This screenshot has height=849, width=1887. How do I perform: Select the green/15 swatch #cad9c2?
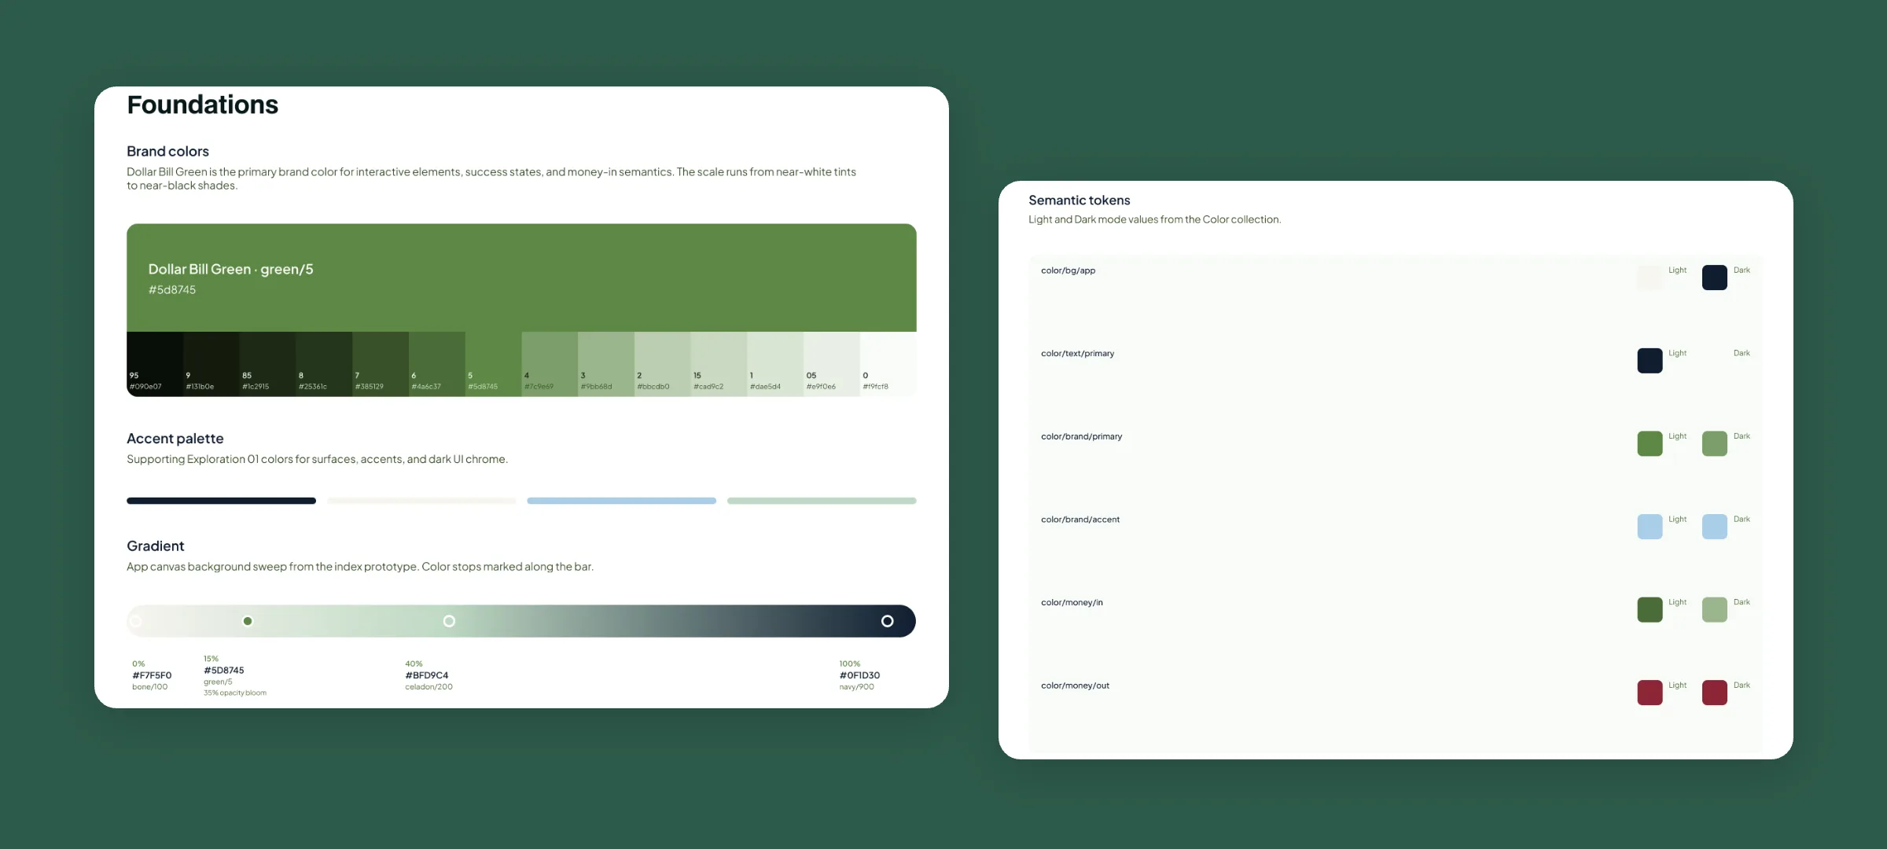click(719, 364)
